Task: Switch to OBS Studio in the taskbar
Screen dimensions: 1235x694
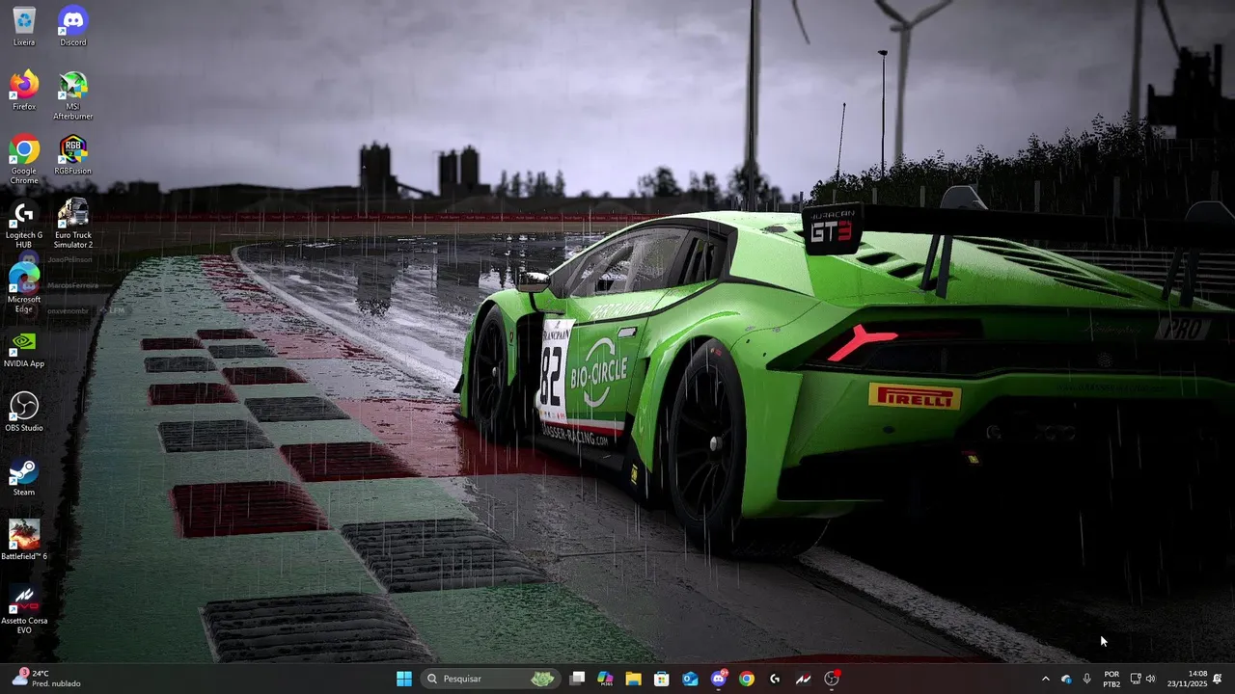Action: coord(832,679)
